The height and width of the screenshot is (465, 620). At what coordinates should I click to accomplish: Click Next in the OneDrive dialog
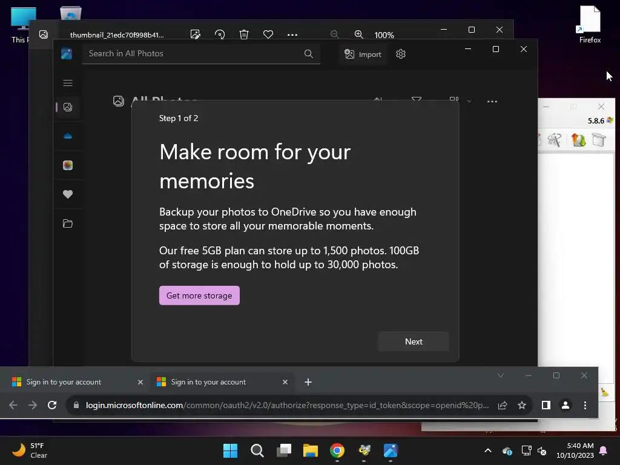click(414, 341)
